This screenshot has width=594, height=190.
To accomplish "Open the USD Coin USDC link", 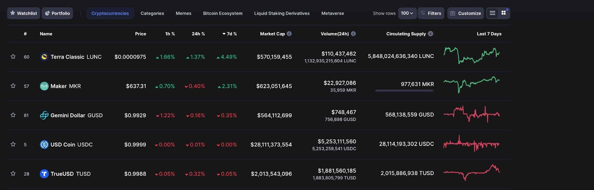I will [x=72, y=144].
